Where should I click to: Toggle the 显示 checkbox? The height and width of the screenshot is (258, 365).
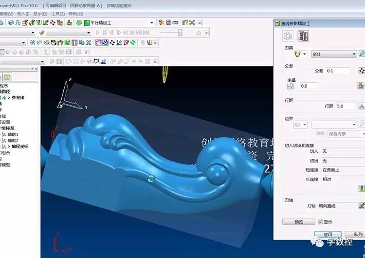pos(320,222)
